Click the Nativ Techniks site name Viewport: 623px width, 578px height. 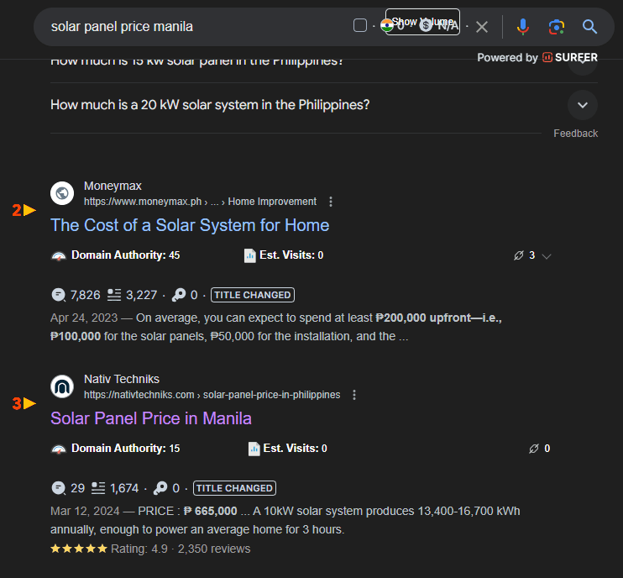coord(122,379)
